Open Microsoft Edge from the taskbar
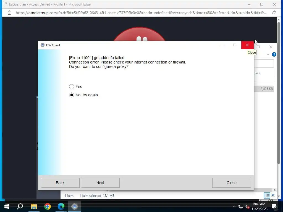The height and width of the screenshot is (212, 283). [61, 206]
